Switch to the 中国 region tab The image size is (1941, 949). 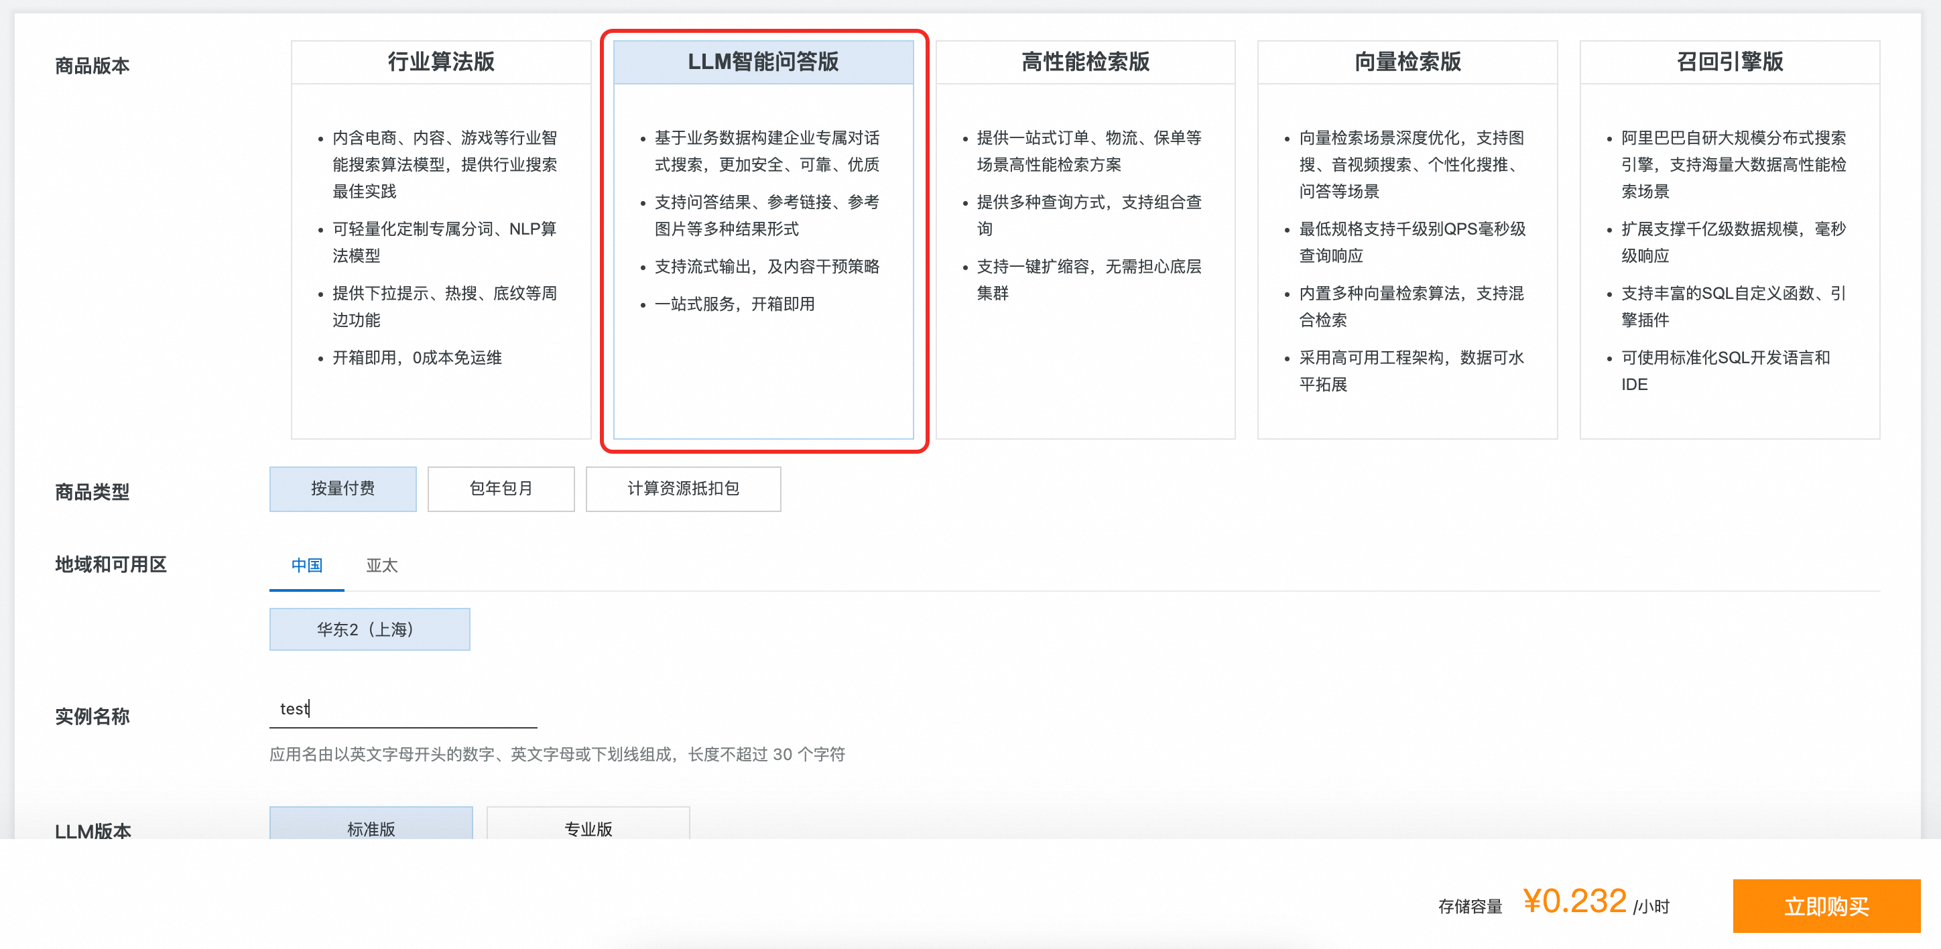307,566
